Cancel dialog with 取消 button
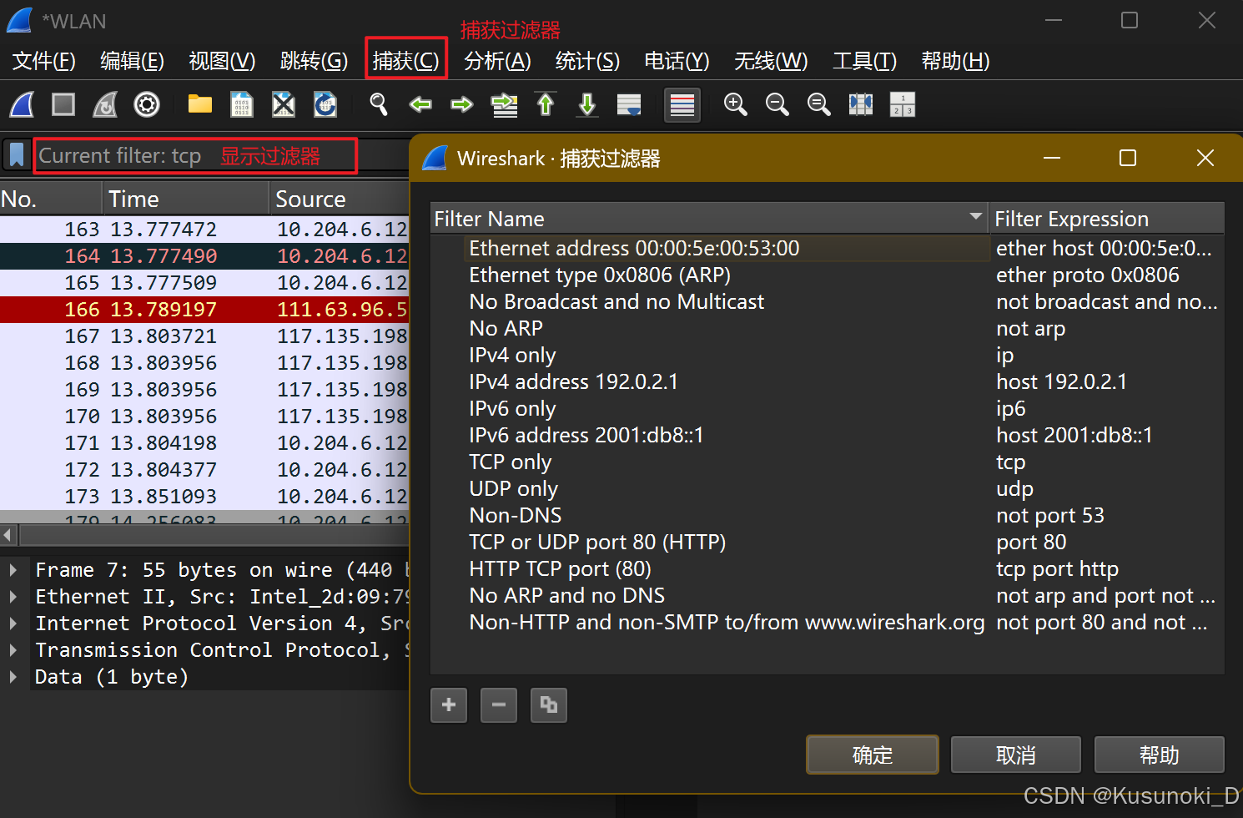 click(1016, 755)
